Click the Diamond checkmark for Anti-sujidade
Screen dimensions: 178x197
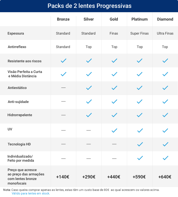click(165, 102)
